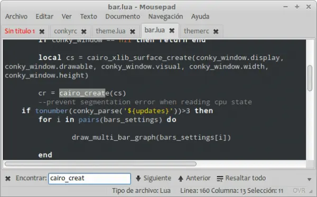Open the Documento menu
The width and height of the screenshot is (317, 197).
click(x=123, y=16)
